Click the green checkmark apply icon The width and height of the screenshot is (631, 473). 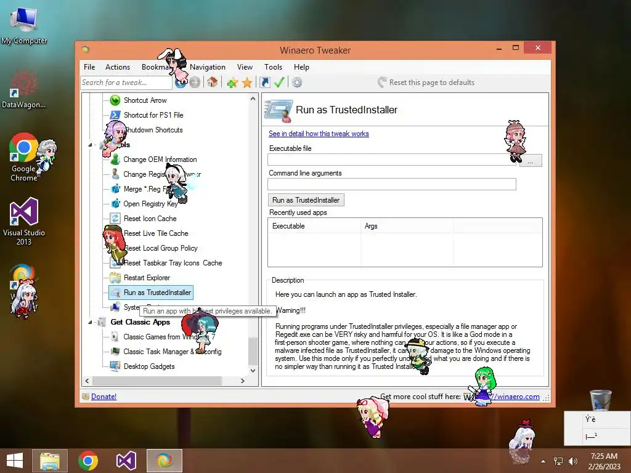coord(279,83)
